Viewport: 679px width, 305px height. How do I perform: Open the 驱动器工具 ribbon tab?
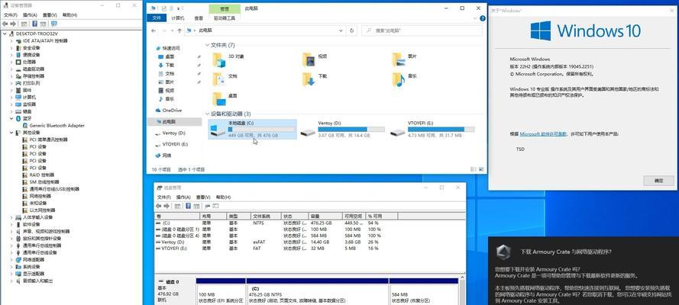click(x=225, y=18)
